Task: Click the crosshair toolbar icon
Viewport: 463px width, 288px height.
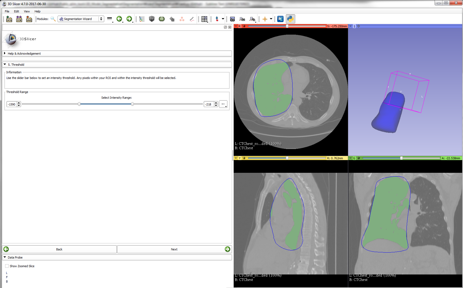Action: pos(265,19)
